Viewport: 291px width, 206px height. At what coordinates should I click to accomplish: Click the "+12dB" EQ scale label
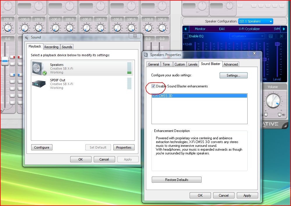point(187,44)
